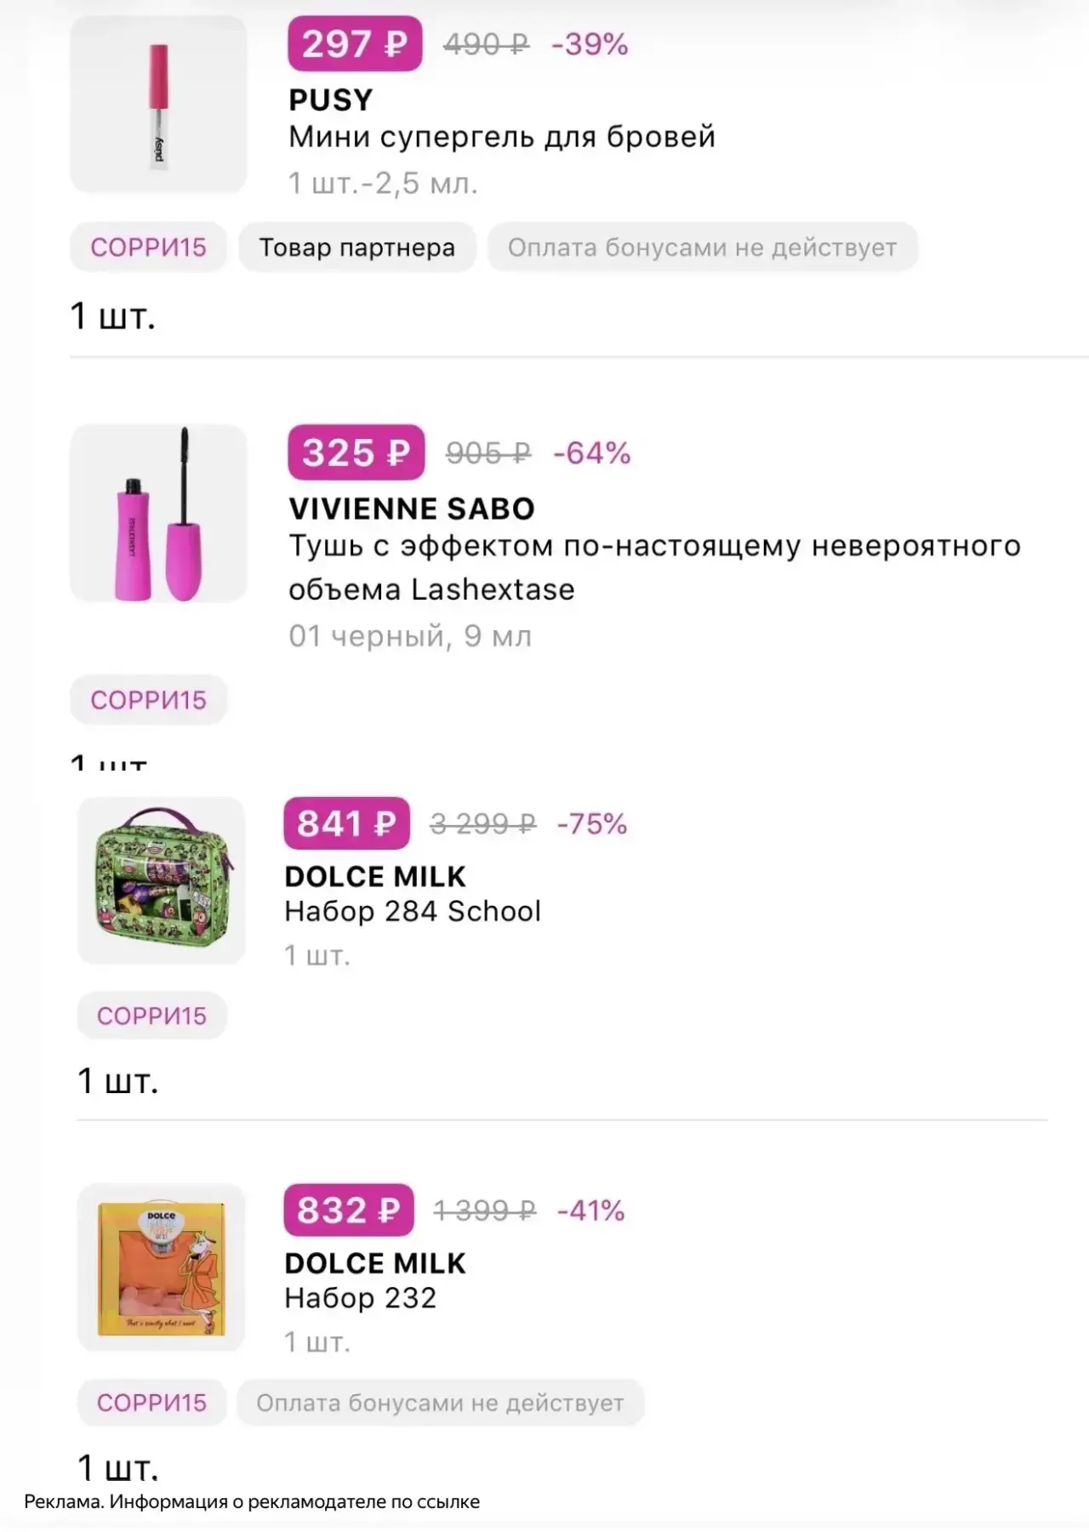The image size is (1089, 1532).
Task: Open the "Мини супергель для бровей" product title
Action: tap(502, 137)
